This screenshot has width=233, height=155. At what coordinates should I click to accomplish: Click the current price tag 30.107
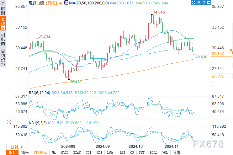coord(222,54)
